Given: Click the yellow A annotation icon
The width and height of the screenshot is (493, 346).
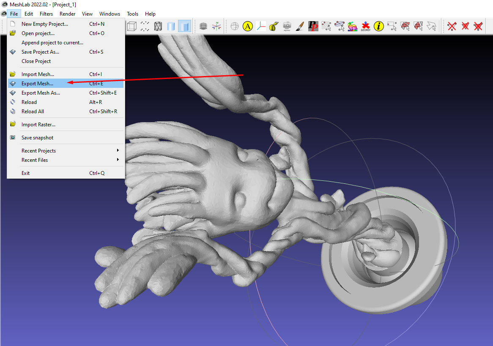Looking at the screenshot, I should click(248, 26).
